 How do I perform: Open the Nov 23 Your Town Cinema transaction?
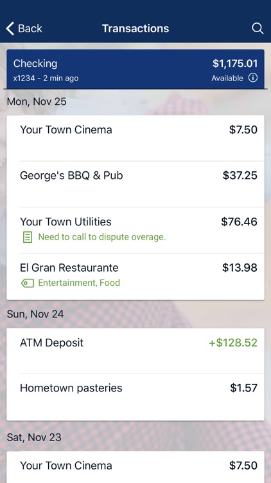pyautogui.click(x=135, y=468)
